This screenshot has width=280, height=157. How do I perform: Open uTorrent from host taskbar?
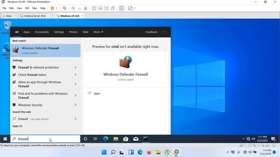tap(167, 152)
